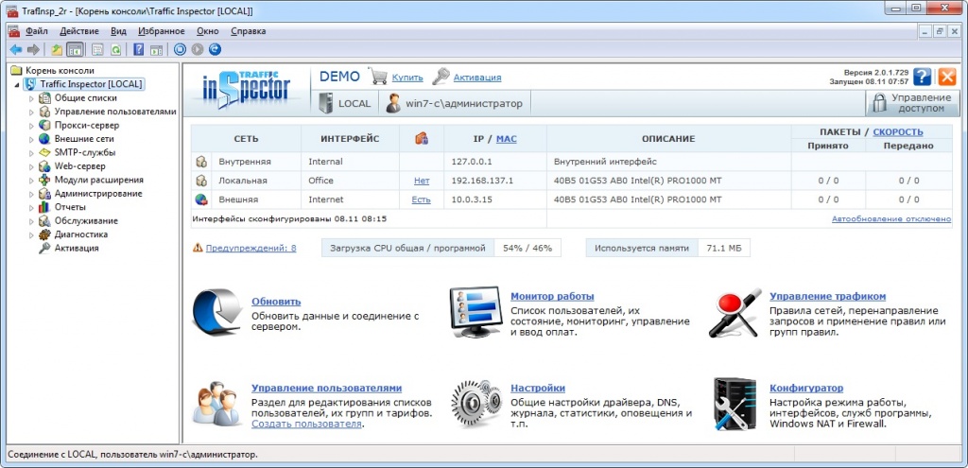Click the Управление трафиком red button icon
The width and height of the screenshot is (968, 468).
coord(735,312)
